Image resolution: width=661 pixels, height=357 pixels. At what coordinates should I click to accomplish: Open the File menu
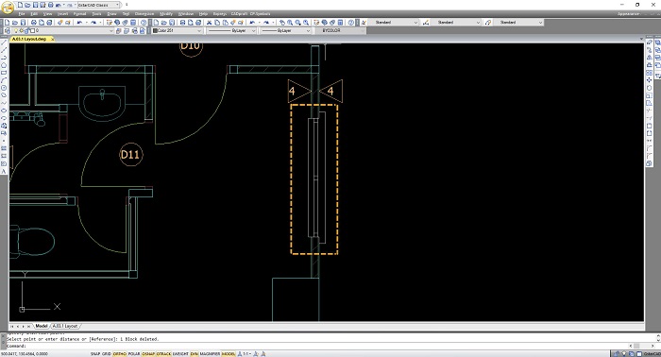(22, 14)
